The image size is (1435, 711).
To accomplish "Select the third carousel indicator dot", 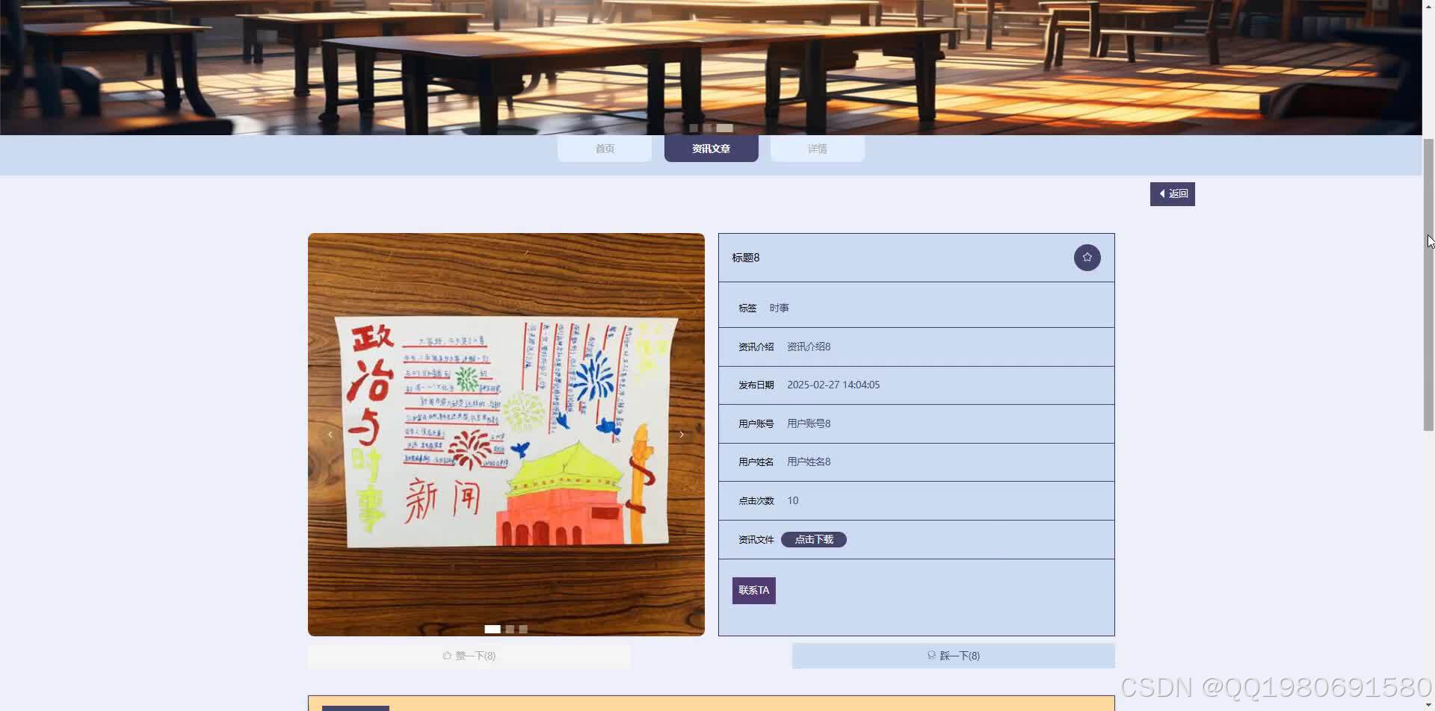I will [523, 629].
